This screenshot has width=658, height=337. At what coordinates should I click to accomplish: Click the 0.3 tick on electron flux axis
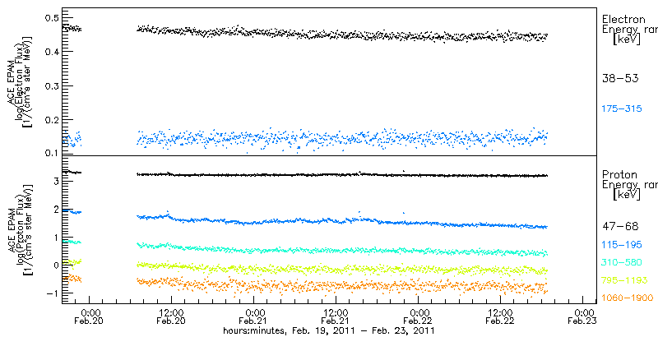click(51, 86)
